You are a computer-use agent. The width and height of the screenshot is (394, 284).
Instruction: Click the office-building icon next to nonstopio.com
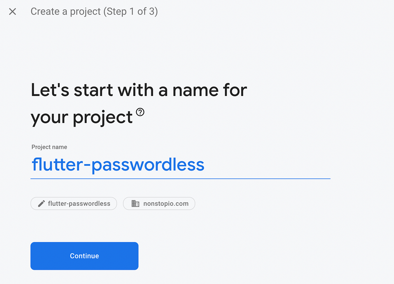(x=135, y=204)
